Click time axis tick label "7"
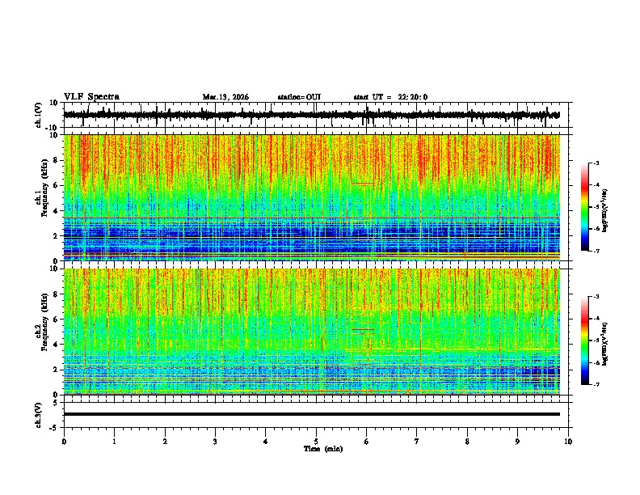Image resolution: width=640 pixels, height=495 pixels. pos(417,442)
